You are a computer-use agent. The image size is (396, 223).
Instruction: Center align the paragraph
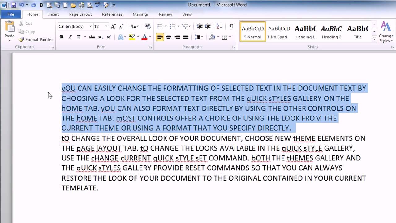[x=169, y=37]
